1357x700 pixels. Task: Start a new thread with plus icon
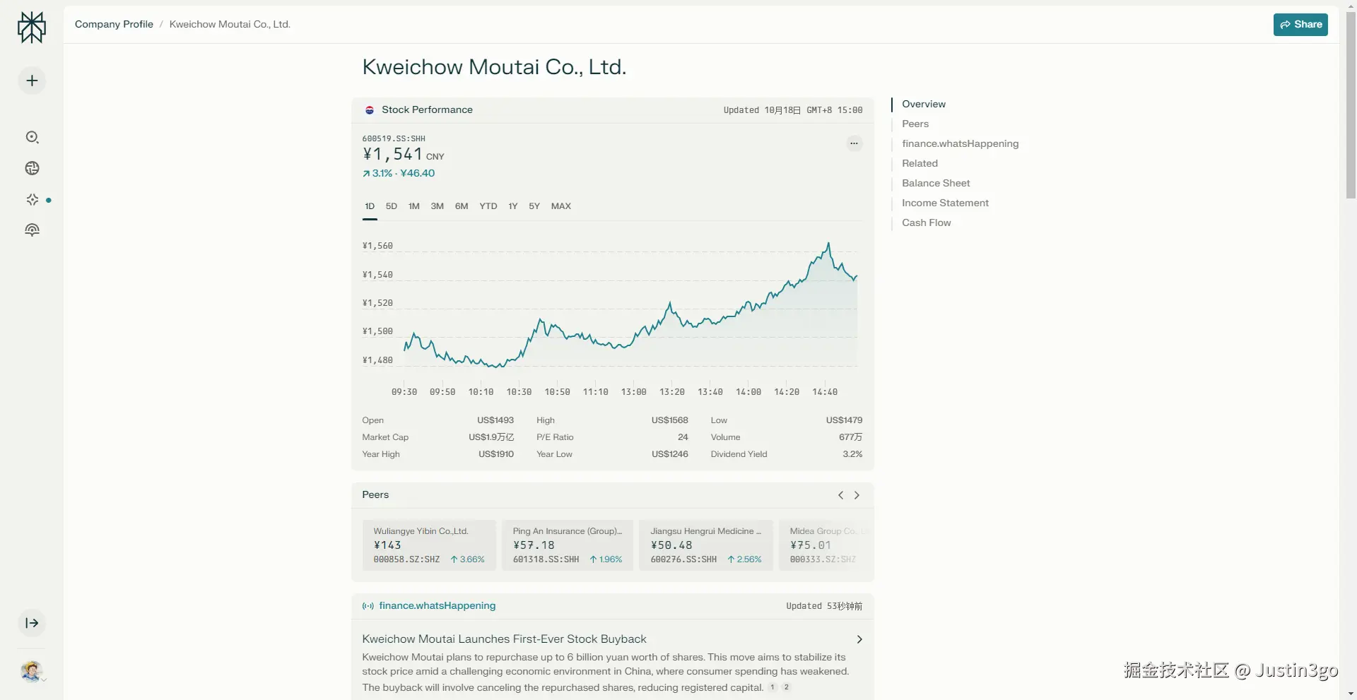32,81
